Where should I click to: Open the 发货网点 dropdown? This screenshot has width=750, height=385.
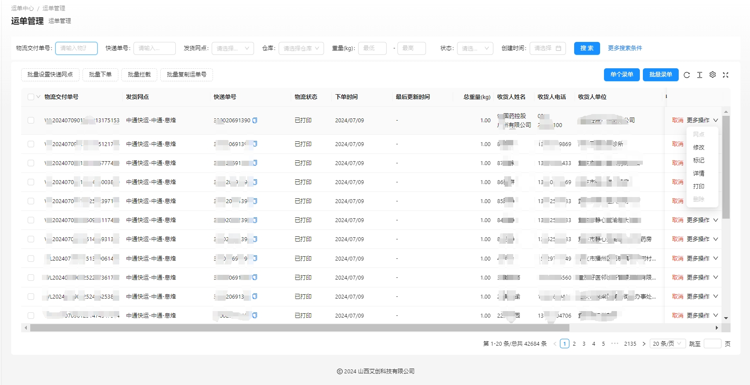click(x=233, y=48)
